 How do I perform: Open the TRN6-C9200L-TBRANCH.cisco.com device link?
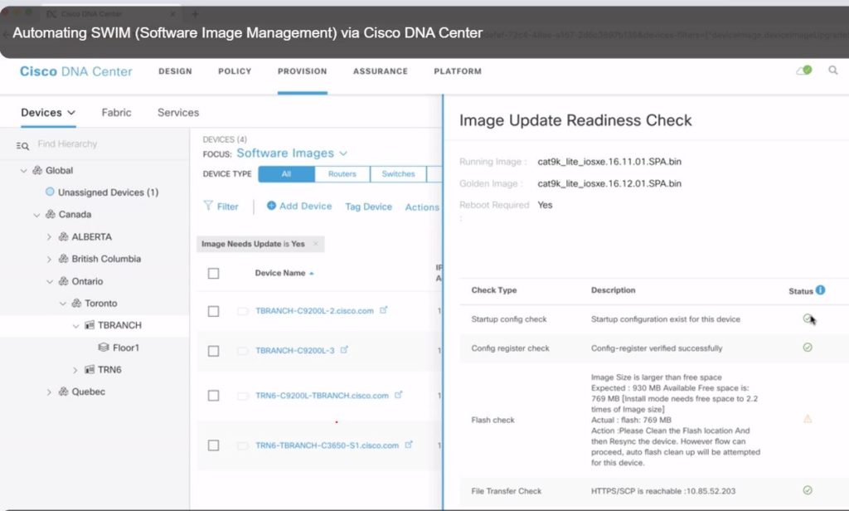click(322, 396)
